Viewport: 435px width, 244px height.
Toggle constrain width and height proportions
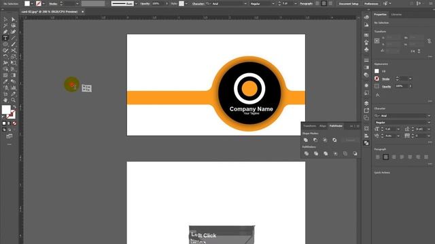click(429, 41)
